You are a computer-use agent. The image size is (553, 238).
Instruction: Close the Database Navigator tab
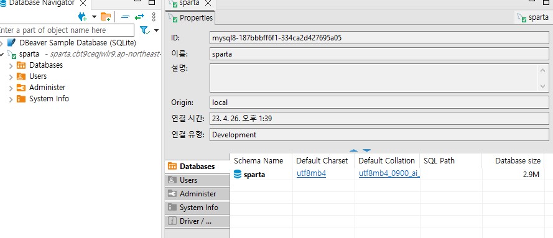click(x=83, y=3)
